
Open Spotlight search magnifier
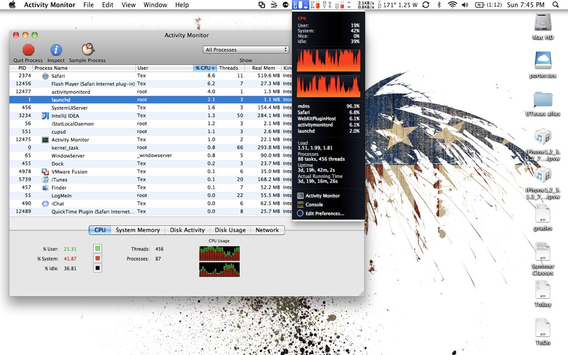[555, 4]
